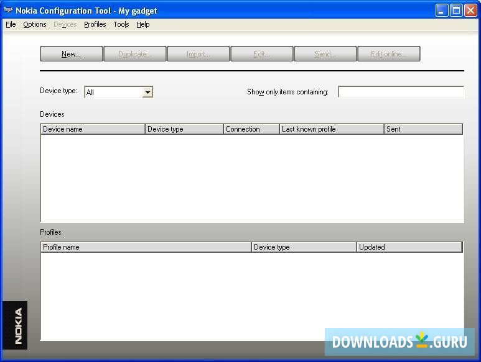Image resolution: width=481 pixels, height=362 pixels.
Task: Close the Nokia Configuration Tool window
Action: click(470, 11)
